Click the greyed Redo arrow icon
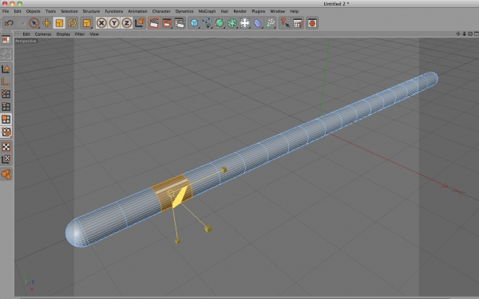The height and width of the screenshot is (299, 479). pyautogui.click(x=21, y=23)
